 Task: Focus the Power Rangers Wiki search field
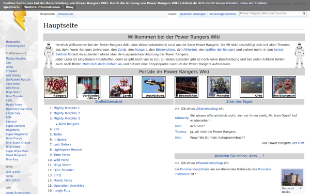[270, 13]
